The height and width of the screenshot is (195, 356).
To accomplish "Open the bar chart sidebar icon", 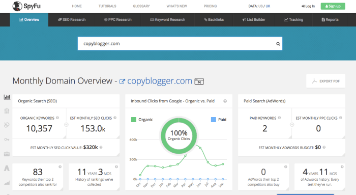I will coord(7,97).
